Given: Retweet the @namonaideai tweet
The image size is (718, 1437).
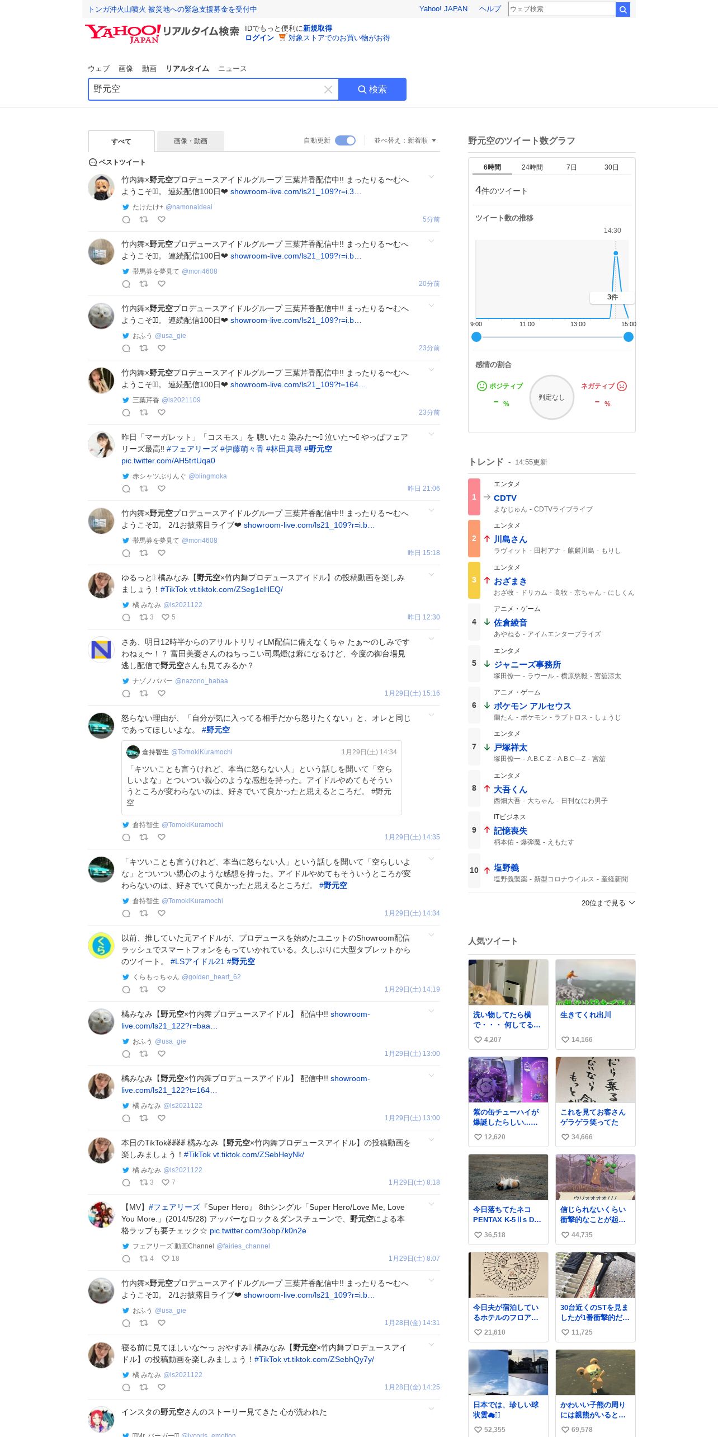Looking at the screenshot, I should point(144,220).
